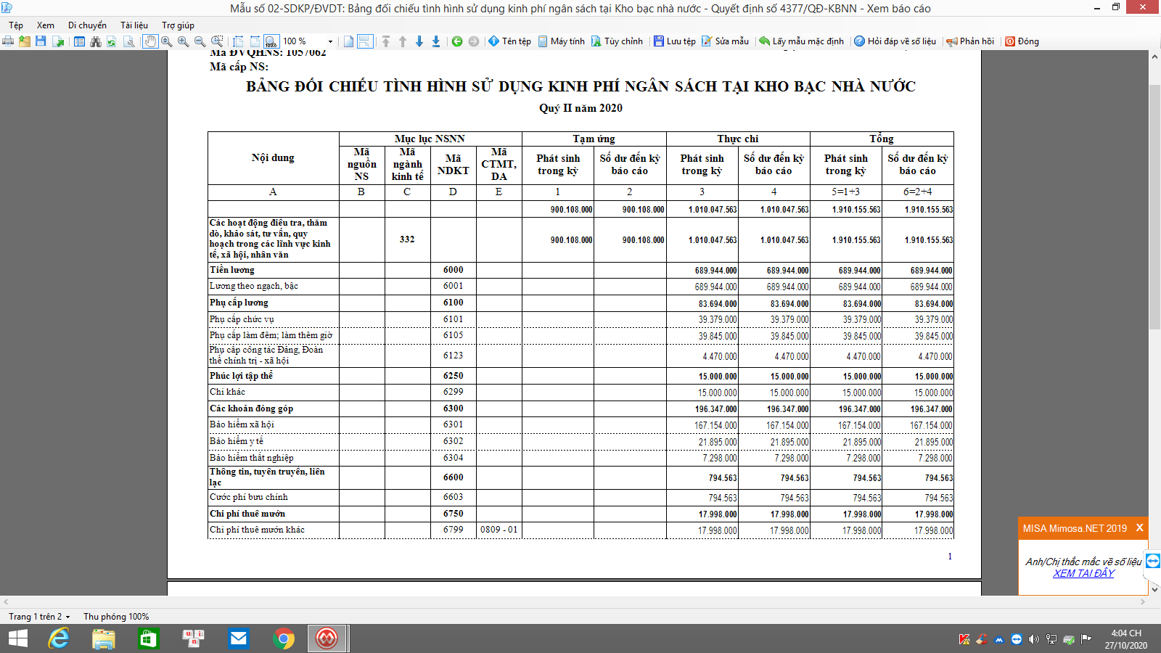Open the Xem menu
The image size is (1161, 653).
tap(46, 25)
